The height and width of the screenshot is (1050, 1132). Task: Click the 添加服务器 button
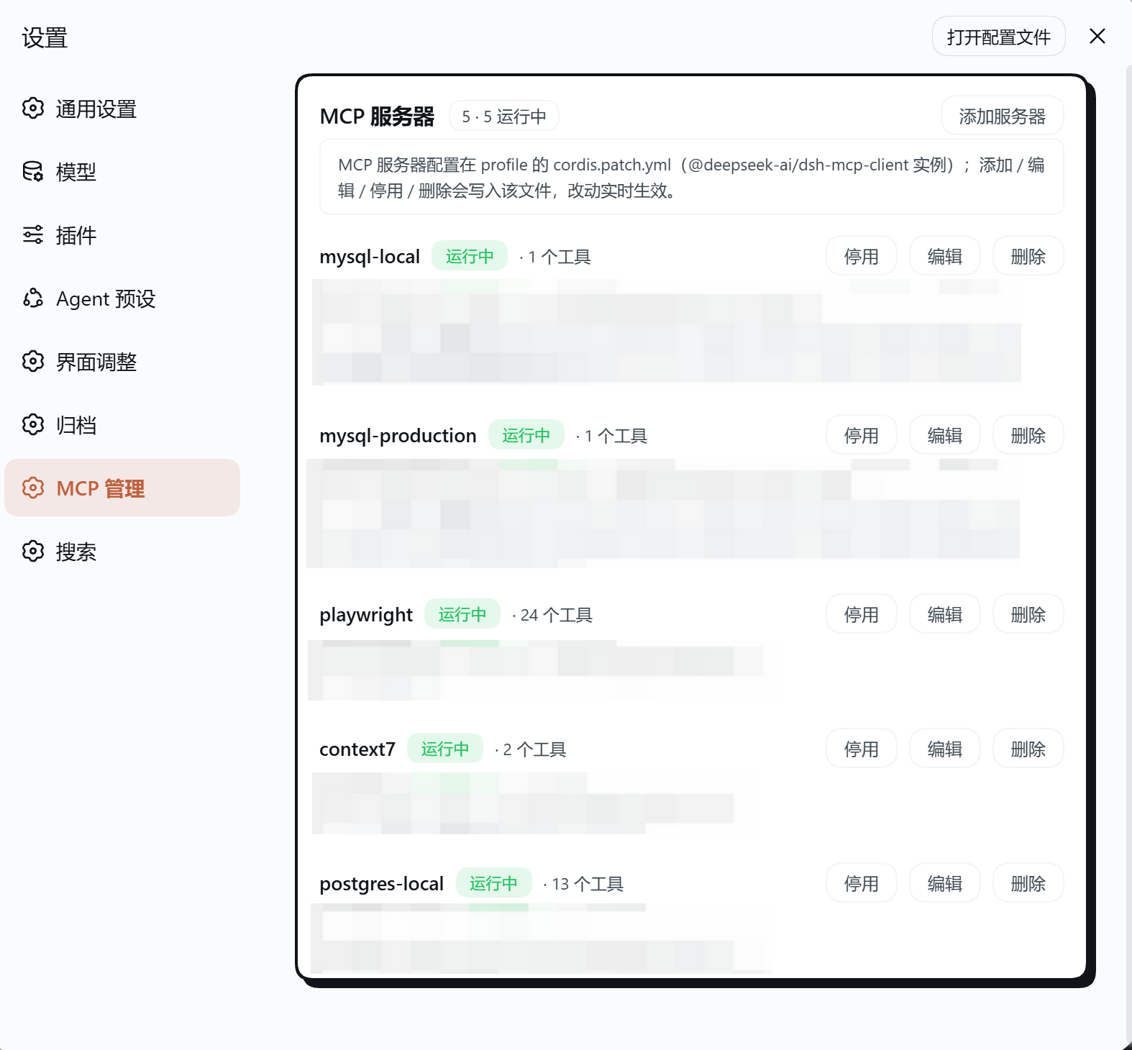pyautogui.click(x=1003, y=116)
